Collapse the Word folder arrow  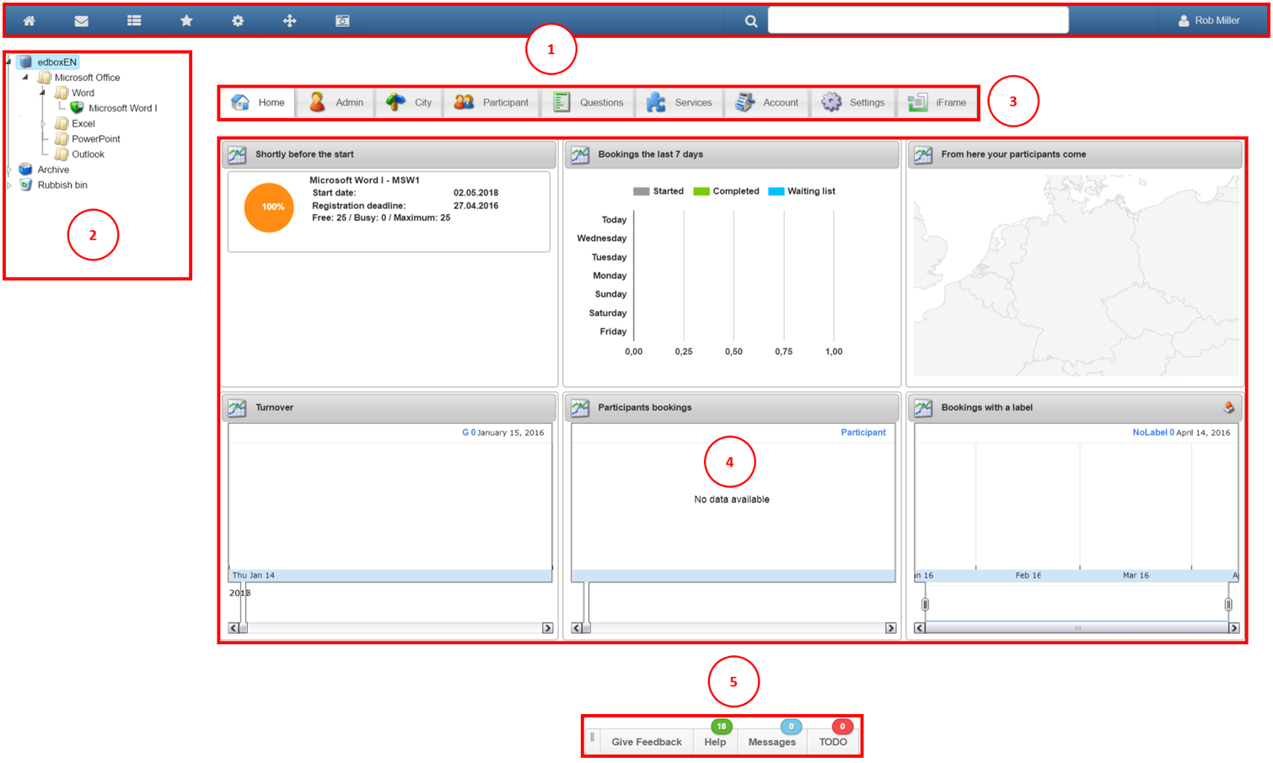pos(42,93)
